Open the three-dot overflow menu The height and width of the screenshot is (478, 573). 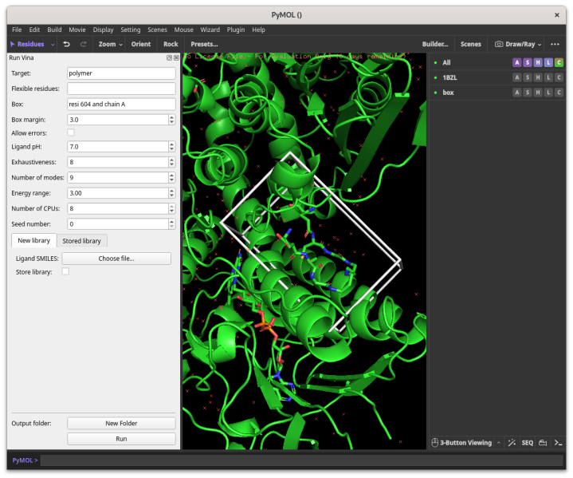pyautogui.click(x=555, y=44)
